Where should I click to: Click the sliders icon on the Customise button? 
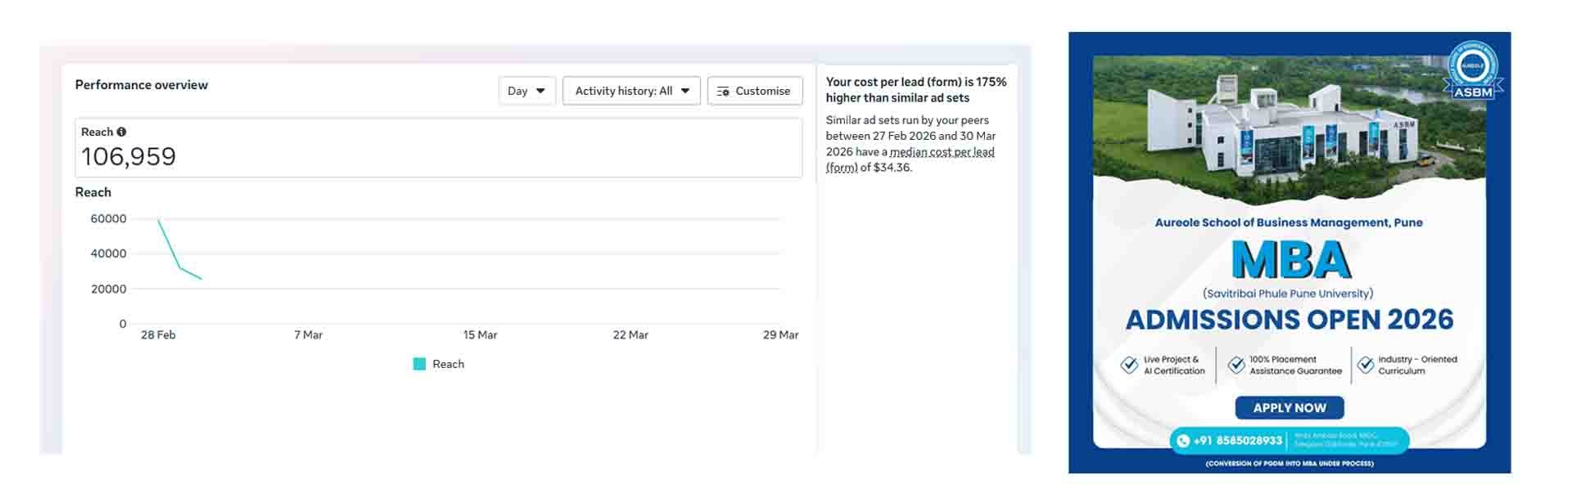(723, 92)
